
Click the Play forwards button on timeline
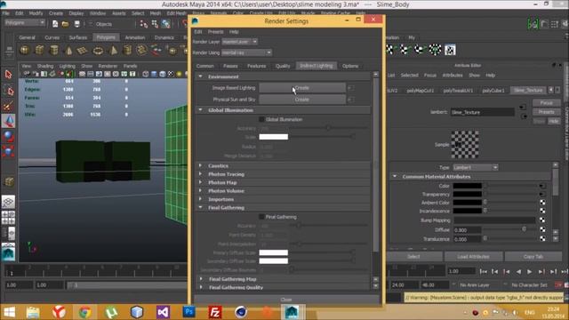coord(530,271)
